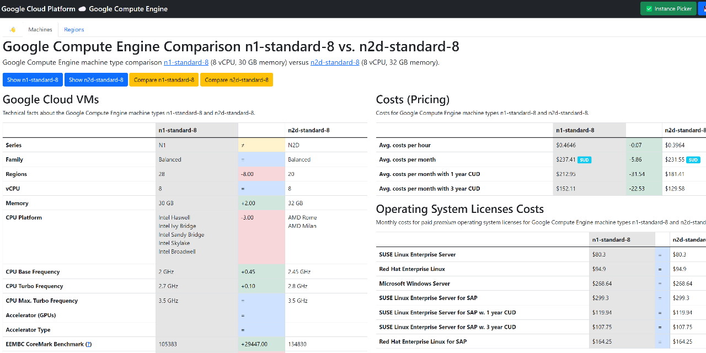Click the Google Cloud Platform header title
706x353 pixels.
pos(39,9)
